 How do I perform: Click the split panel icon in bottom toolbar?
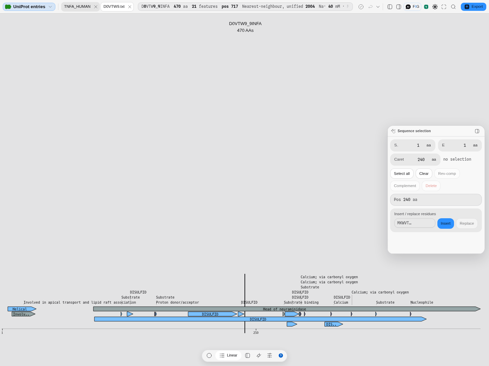(x=248, y=355)
